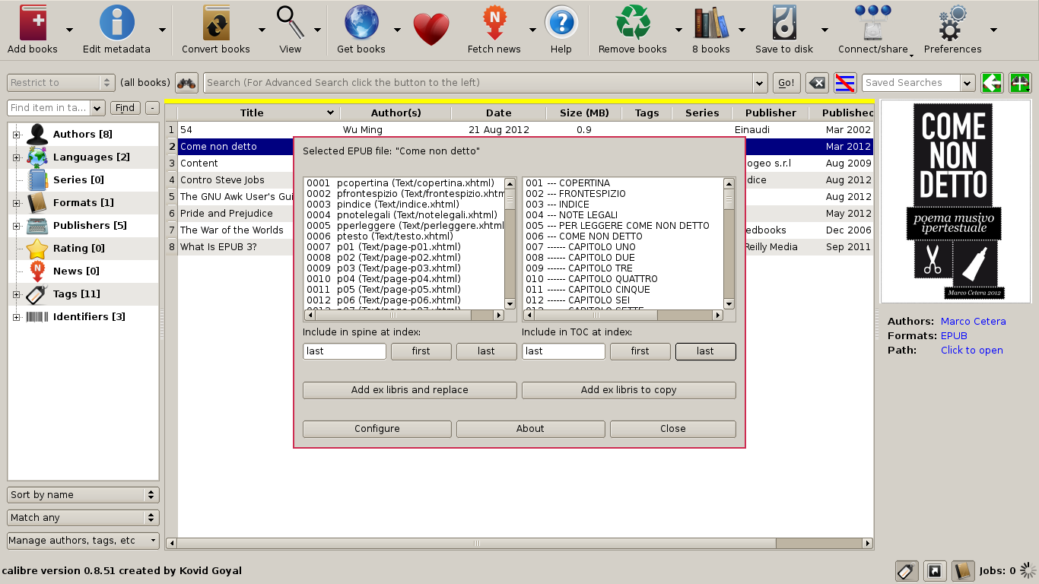The width and height of the screenshot is (1039, 584).
Task: Click the main search input field
Action: point(479,83)
